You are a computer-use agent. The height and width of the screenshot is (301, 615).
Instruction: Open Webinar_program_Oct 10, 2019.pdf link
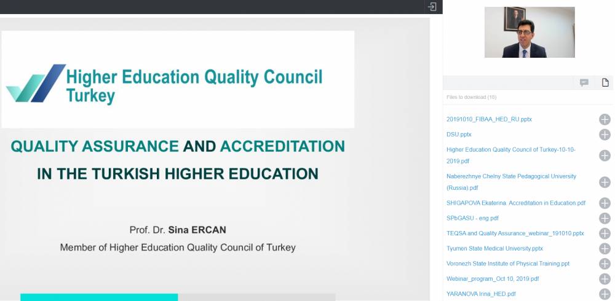click(493, 279)
